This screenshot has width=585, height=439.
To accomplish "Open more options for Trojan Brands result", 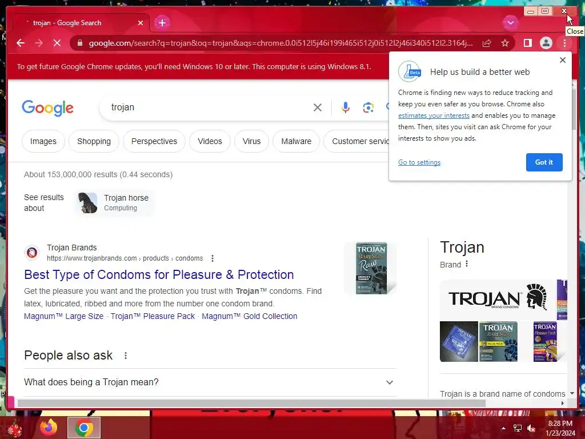I will point(213,258).
